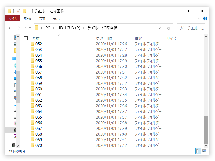The height and width of the screenshot is (161, 215).
Task: Select the folder named 068
Action: pyautogui.click(x=38, y=134)
